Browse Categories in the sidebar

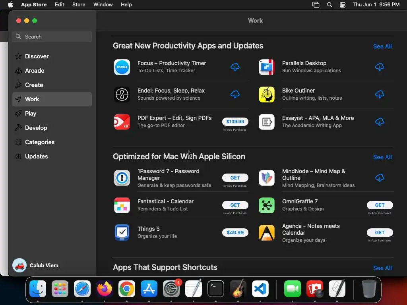point(52,142)
